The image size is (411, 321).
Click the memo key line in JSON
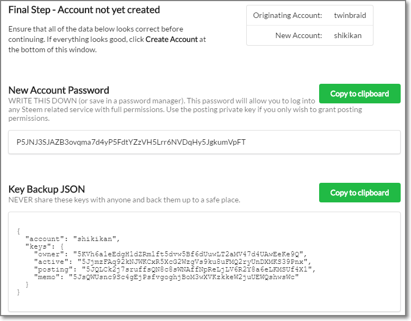tap(166, 277)
